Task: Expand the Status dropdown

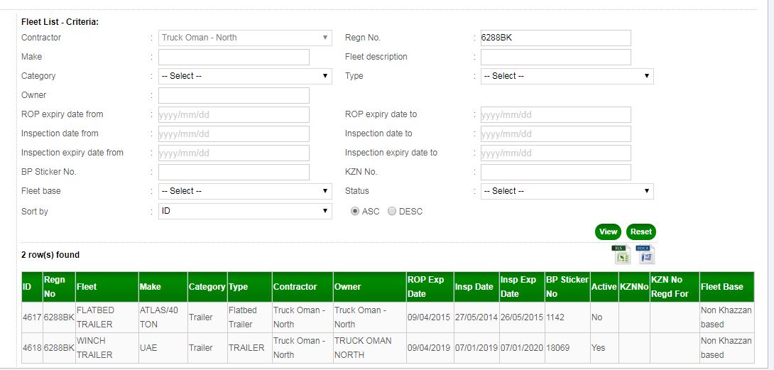Action: point(567,191)
